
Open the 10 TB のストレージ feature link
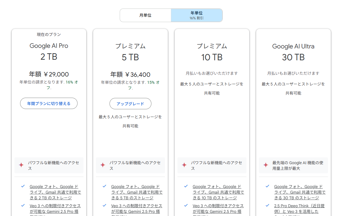(x=218, y=192)
